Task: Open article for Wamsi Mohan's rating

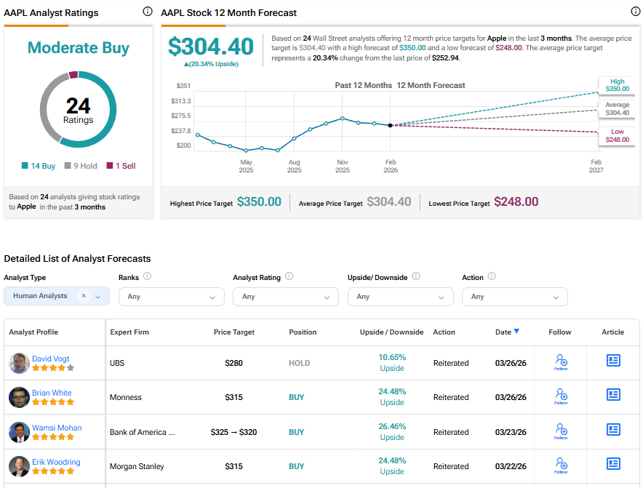Action: 613,429
